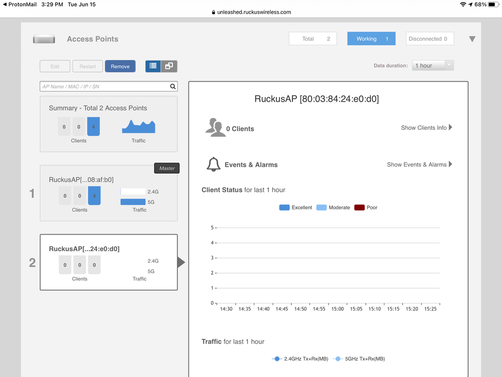Click the Clients people icon
The width and height of the screenshot is (502, 377).
pos(215,128)
